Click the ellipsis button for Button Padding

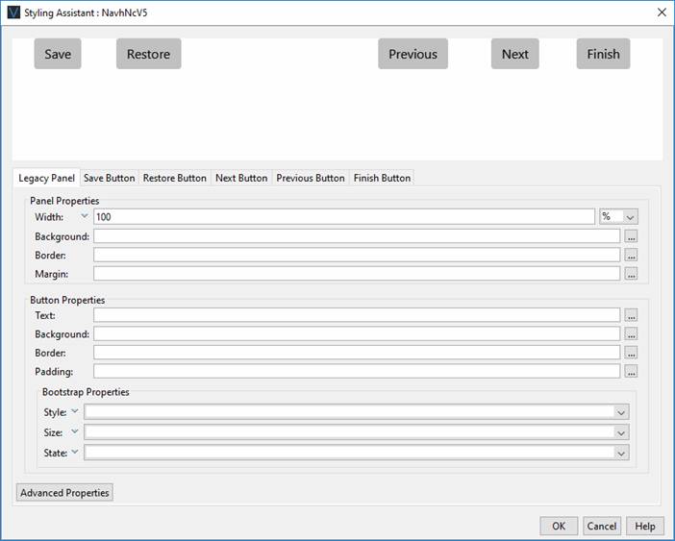[631, 371]
